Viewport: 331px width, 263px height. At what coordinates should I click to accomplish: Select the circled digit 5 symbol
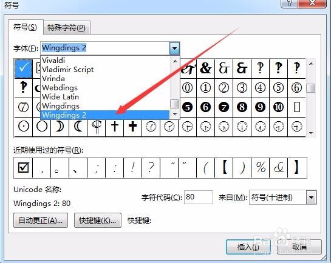pos(278,88)
